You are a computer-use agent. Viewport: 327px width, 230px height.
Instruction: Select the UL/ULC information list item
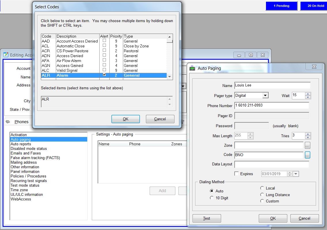(x=48, y=194)
